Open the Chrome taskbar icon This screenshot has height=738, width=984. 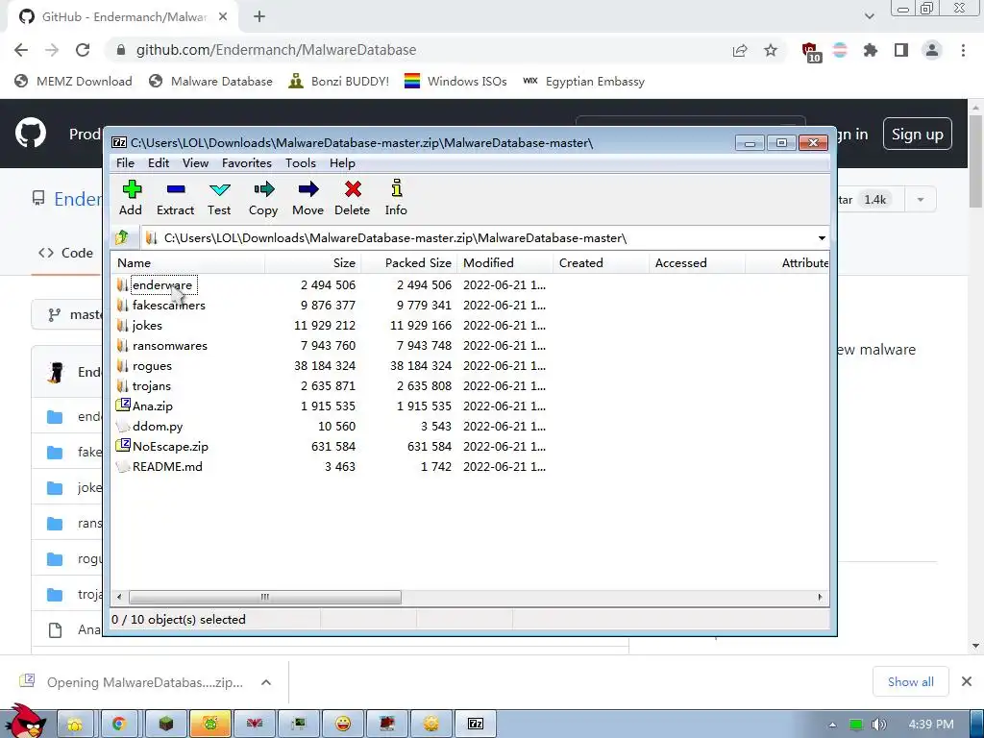pyautogui.click(x=118, y=724)
